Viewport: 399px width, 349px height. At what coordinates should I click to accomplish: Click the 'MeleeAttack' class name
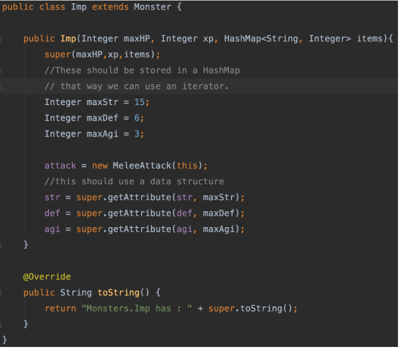tap(142, 166)
